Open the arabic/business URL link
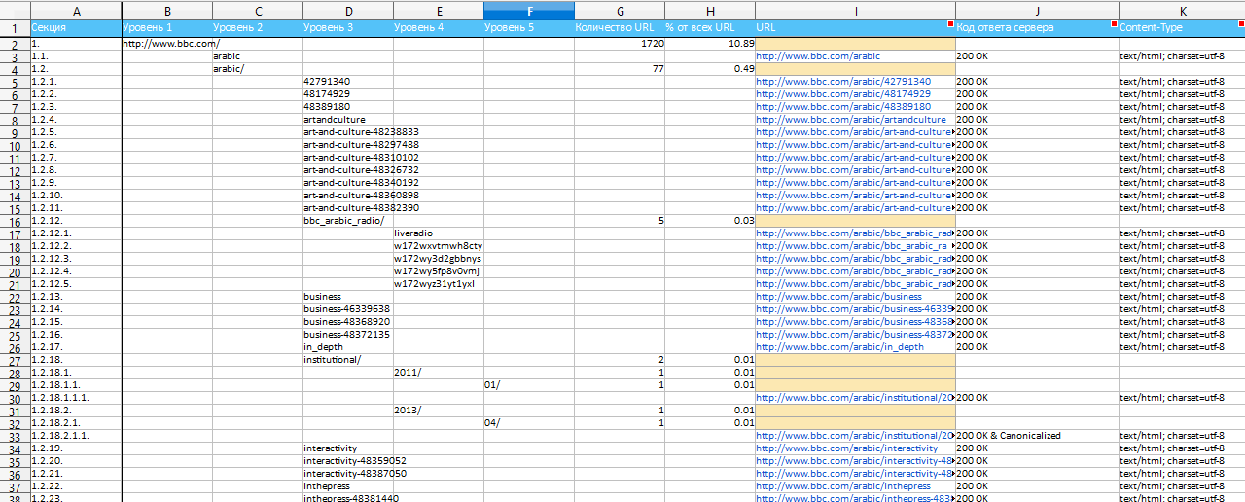1245x502 pixels. pyautogui.click(x=837, y=297)
